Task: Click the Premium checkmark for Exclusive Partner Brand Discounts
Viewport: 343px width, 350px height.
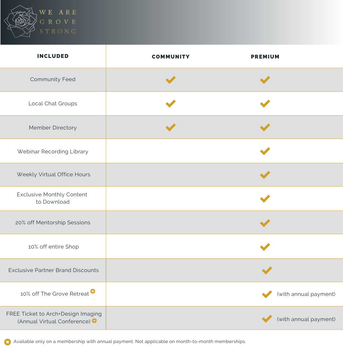Action: pos(267,270)
